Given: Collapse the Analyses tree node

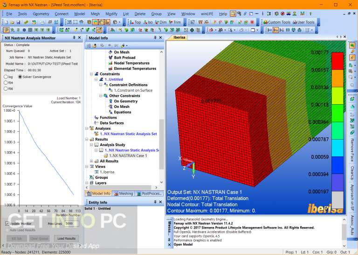Looking at the screenshot, I should coord(87,128).
